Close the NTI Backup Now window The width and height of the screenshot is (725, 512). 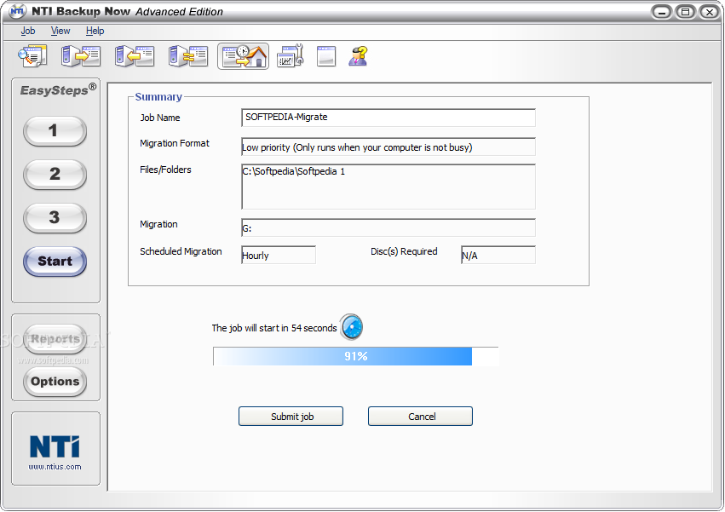tap(710, 12)
